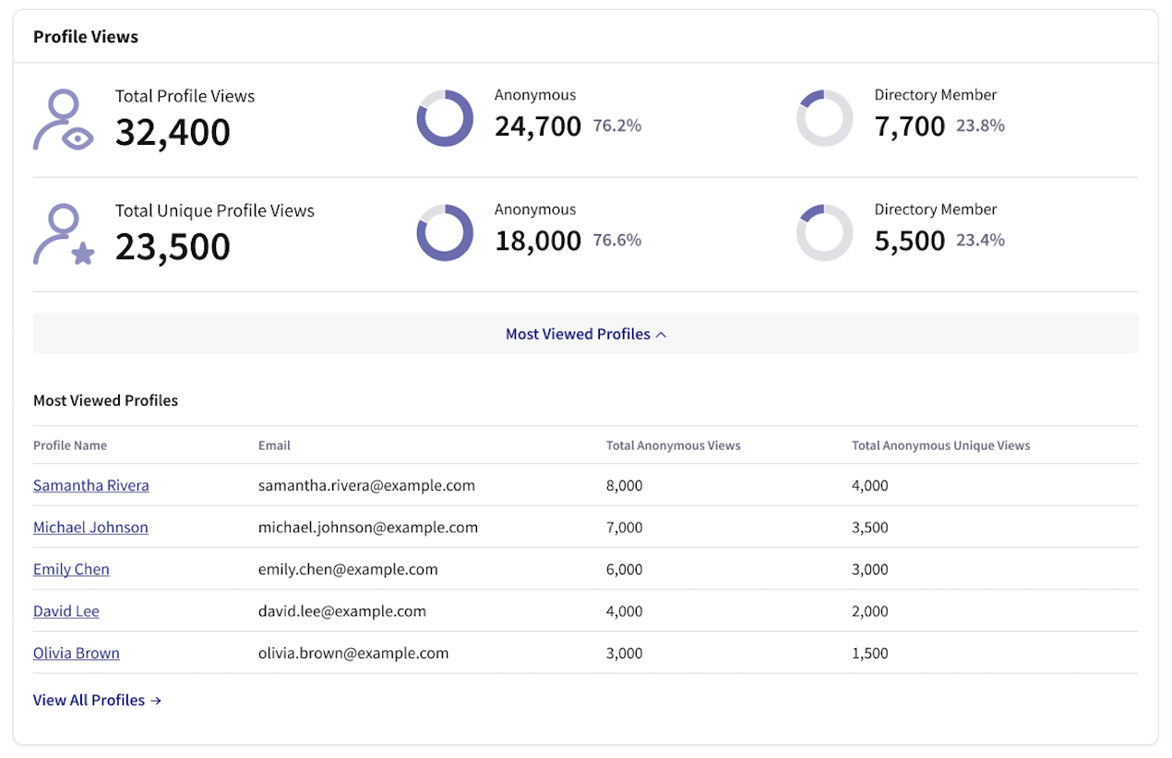Collapse the Most Viewed Profiles section
Viewport: 1172px width, 758px height.
tap(585, 334)
